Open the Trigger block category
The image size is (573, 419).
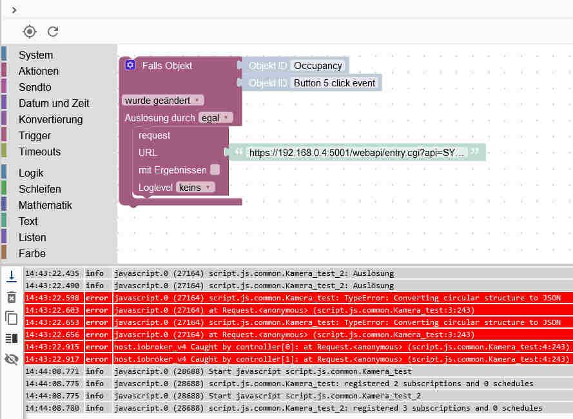click(x=35, y=135)
